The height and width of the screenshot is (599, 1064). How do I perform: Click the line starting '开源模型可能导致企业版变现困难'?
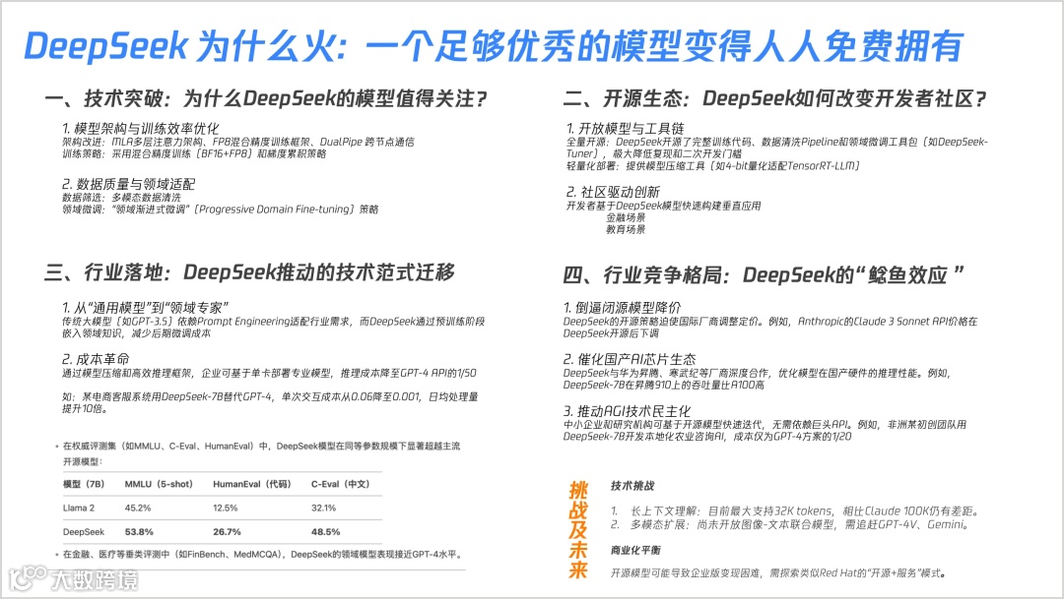tap(778, 573)
